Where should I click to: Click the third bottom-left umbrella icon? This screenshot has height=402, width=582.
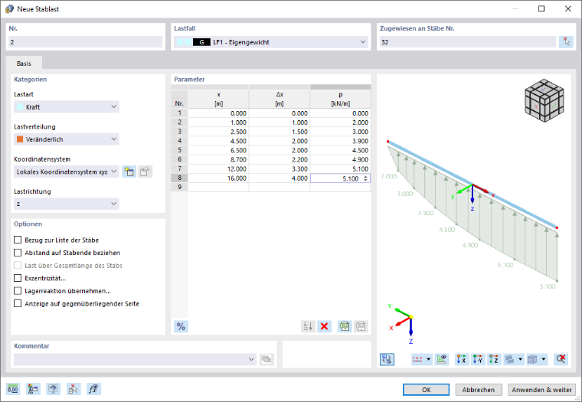coord(54,389)
